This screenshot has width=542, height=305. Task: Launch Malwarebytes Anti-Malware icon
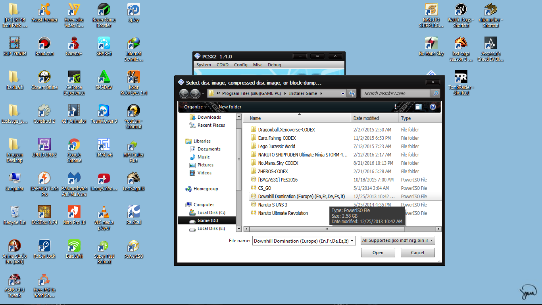pyautogui.click(x=74, y=184)
